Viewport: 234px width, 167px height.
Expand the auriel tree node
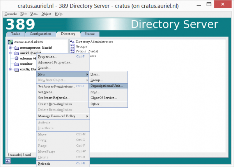[10, 53]
